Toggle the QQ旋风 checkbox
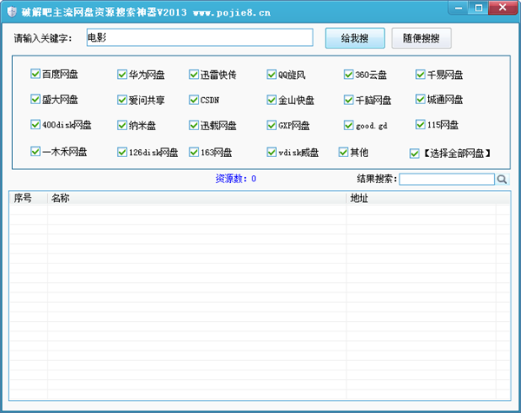The width and height of the screenshot is (521, 413). [x=272, y=75]
